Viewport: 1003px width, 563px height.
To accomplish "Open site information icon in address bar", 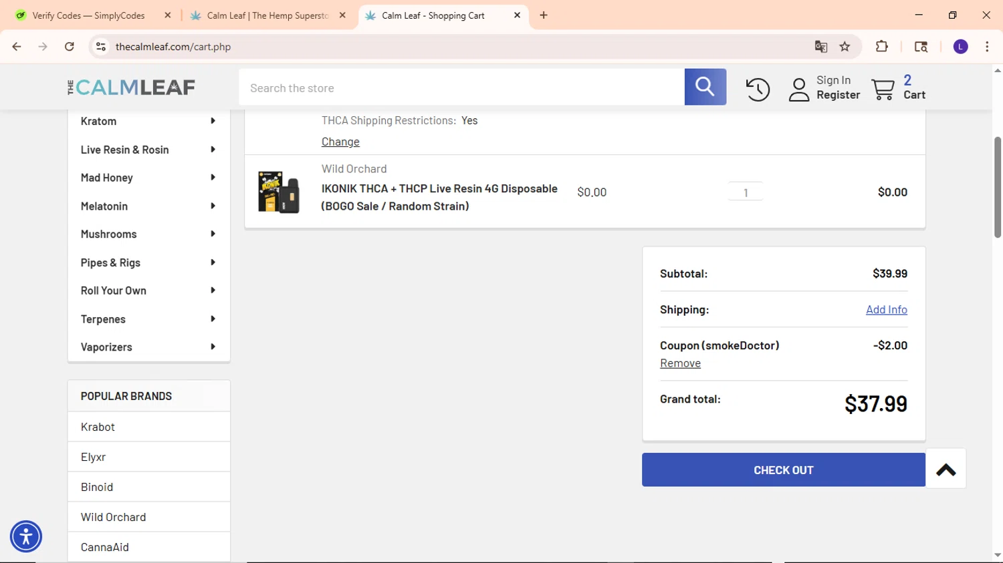I will pyautogui.click(x=101, y=47).
